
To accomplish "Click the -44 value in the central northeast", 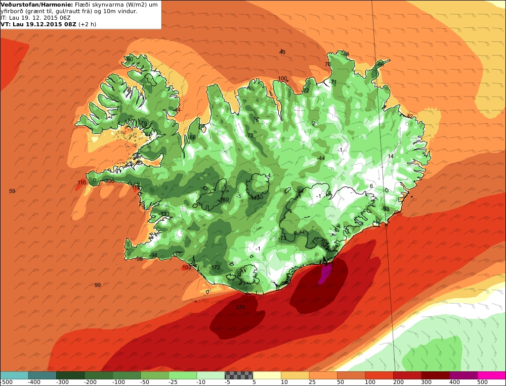I will click(x=320, y=158).
